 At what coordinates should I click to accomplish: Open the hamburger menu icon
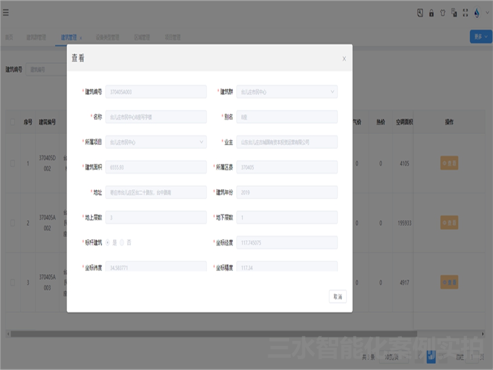[x=6, y=13]
